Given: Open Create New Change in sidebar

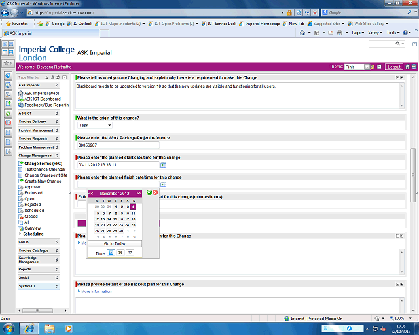Looking at the screenshot, I should pyautogui.click(x=43, y=181).
